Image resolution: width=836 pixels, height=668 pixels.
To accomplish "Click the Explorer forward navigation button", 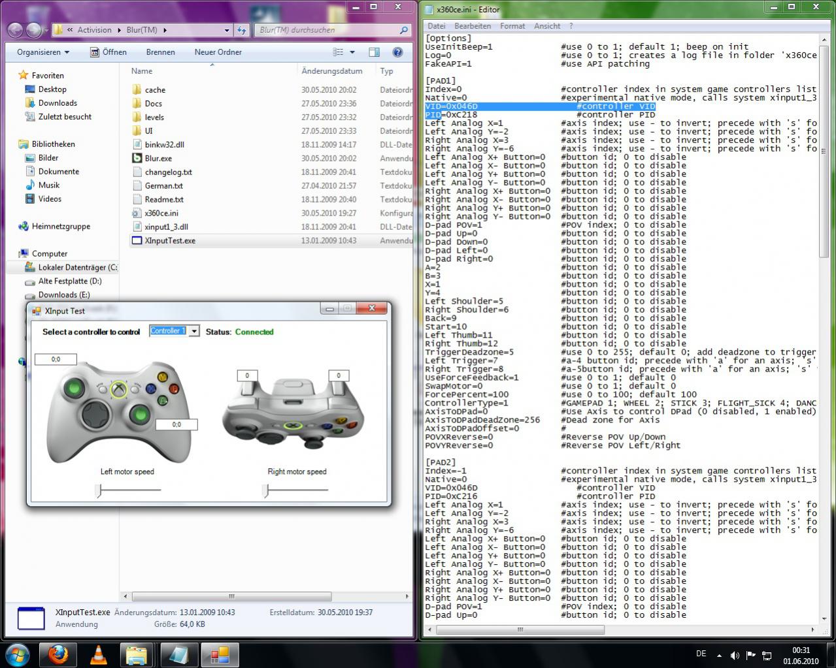I will (34, 30).
